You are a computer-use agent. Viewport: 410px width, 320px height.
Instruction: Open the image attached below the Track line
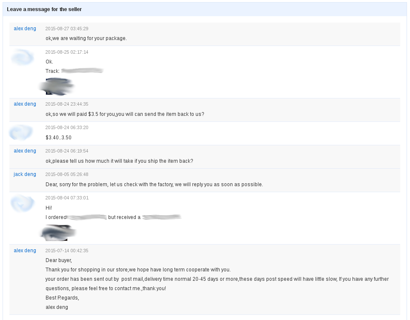(x=57, y=86)
